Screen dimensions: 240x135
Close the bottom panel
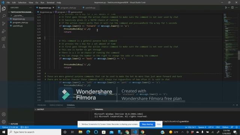click(x=237, y=105)
